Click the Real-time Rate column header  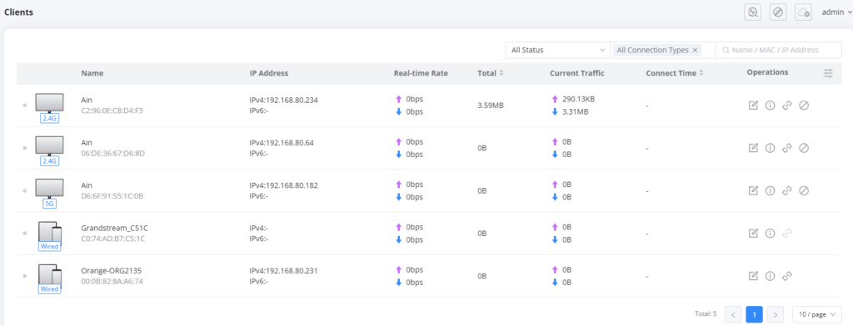click(421, 73)
